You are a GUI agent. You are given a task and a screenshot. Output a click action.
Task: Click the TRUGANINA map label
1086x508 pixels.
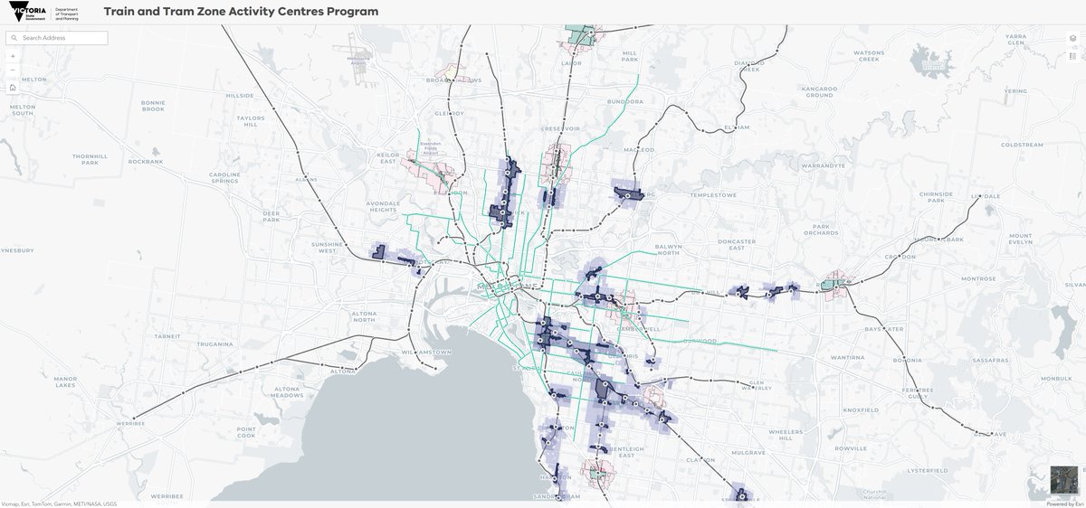(214, 344)
